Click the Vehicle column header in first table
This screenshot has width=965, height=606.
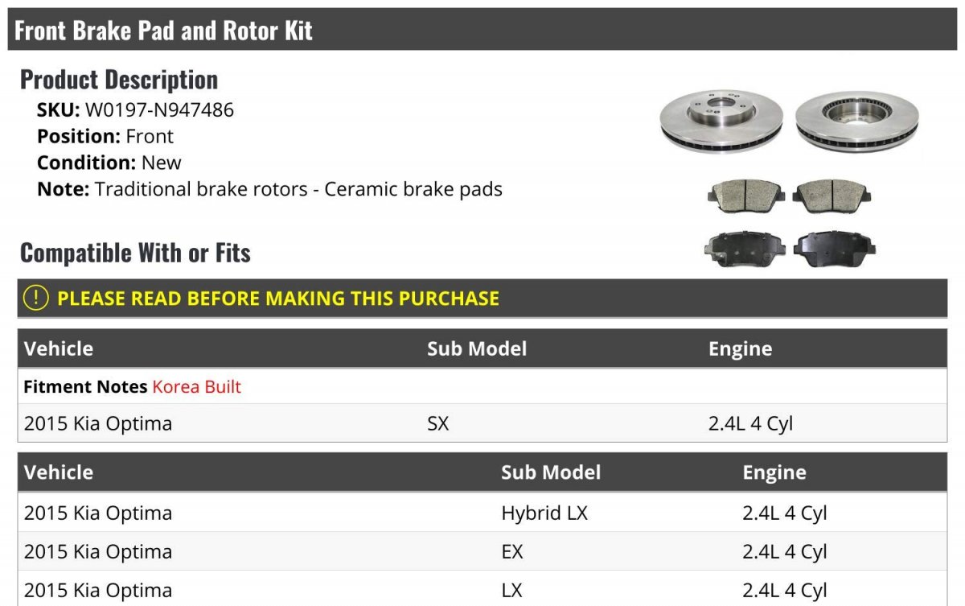[59, 348]
